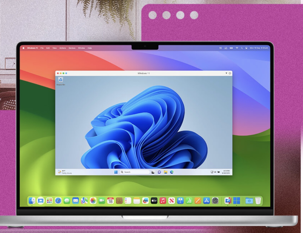Screen dimensions: 303x233
Task: Expand the dropdown arrow in VM title bar
Action: click(x=226, y=73)
